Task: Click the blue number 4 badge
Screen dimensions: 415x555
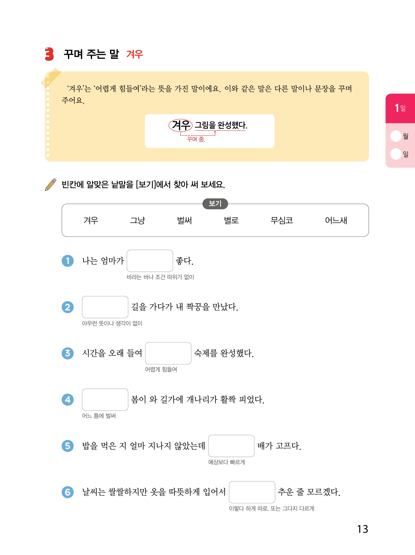Action: tap(68, 400)
